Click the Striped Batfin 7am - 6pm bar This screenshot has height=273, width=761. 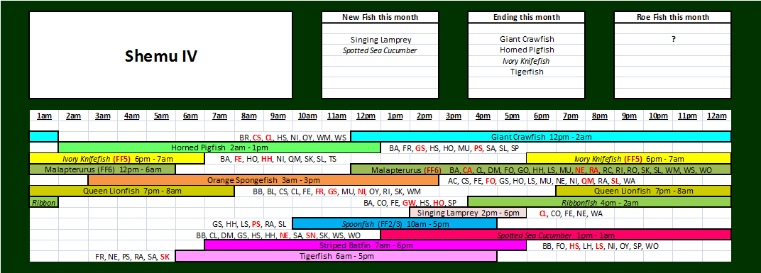pos(366,245)
